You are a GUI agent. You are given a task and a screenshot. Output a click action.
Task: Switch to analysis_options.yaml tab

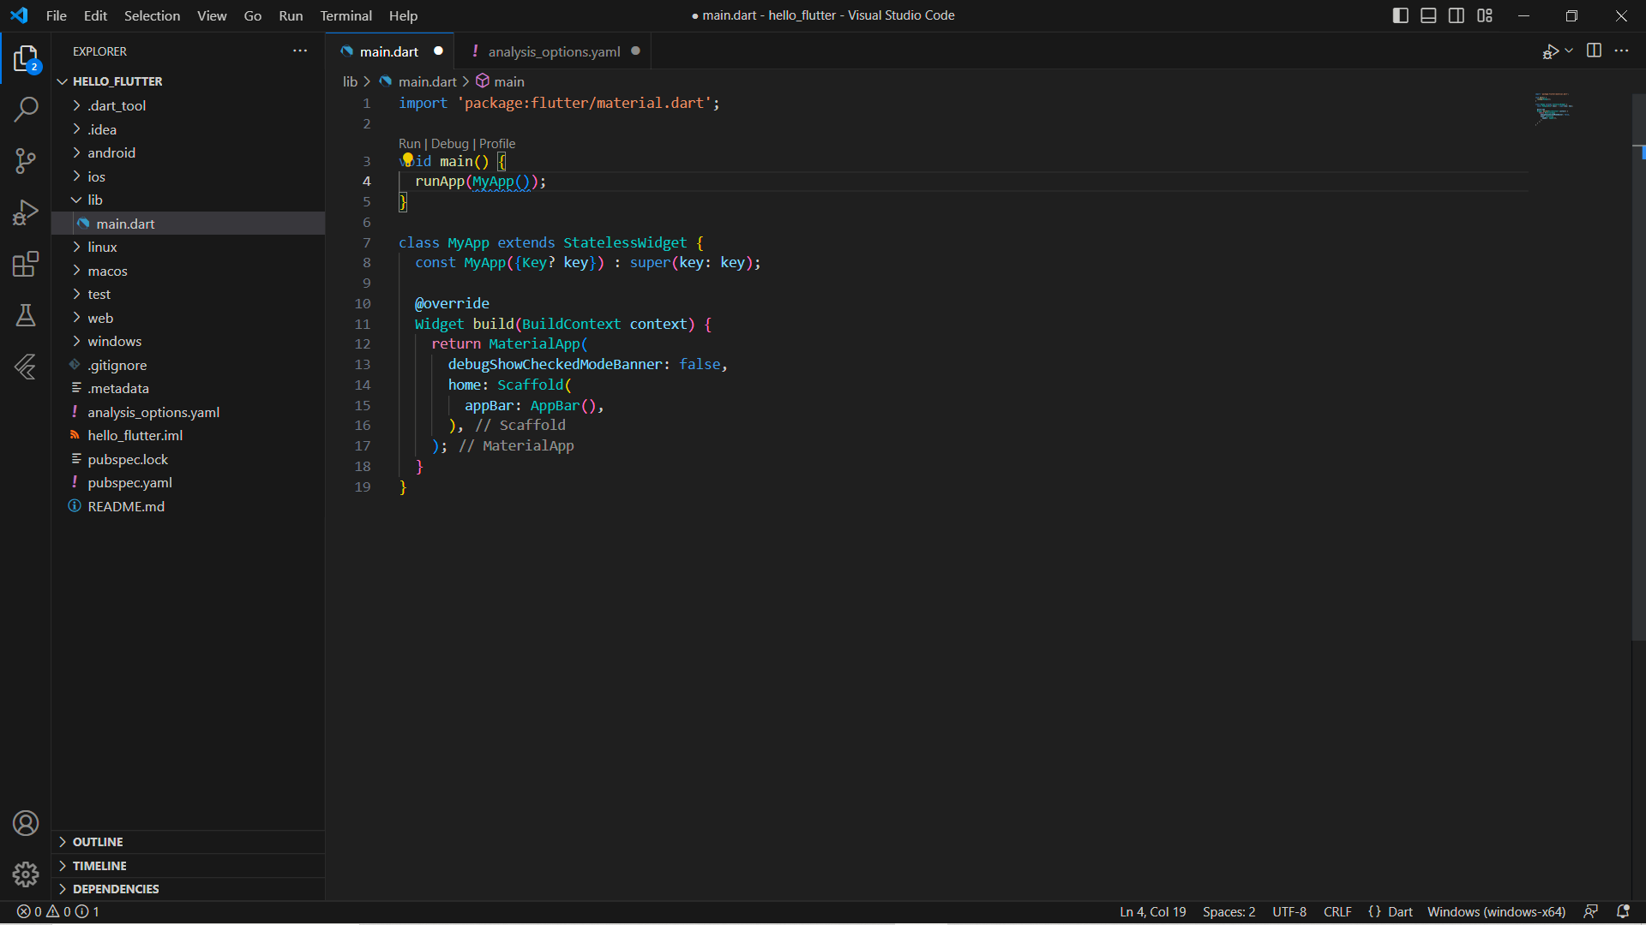coord(554,51)
